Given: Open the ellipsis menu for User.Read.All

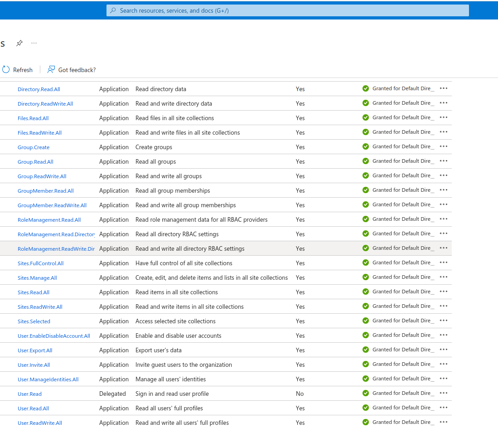Looking at the screenshot, I should [x=444, y=408].
